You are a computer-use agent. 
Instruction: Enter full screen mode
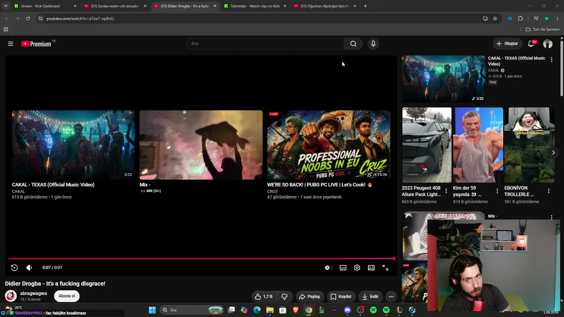385,267
